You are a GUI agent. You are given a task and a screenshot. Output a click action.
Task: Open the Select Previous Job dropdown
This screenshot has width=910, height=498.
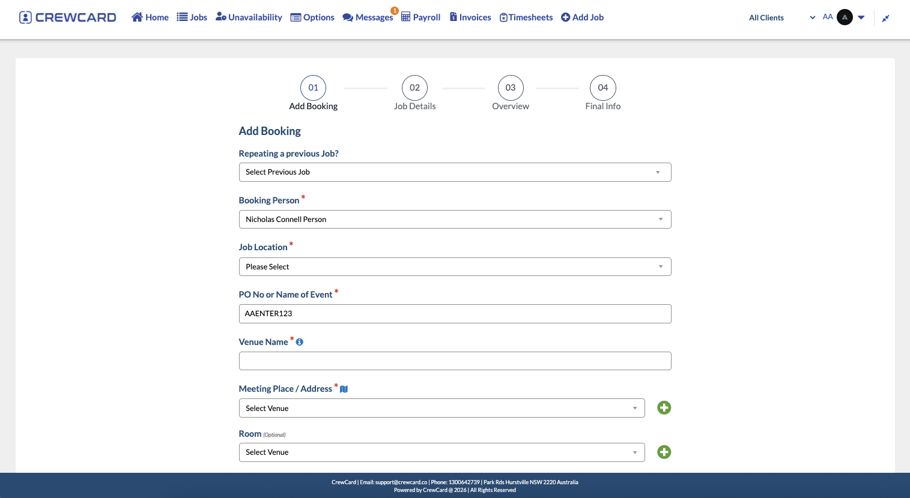click(x=455, y=172)
